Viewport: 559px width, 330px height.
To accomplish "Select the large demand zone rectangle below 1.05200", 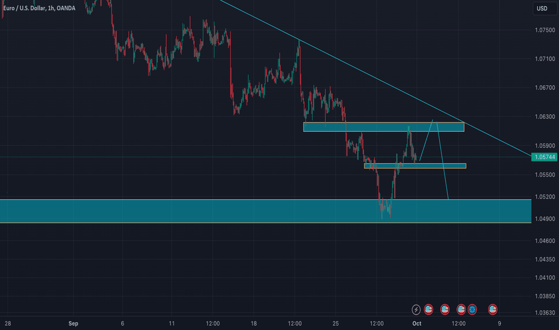I will click(x=266, y=211).
